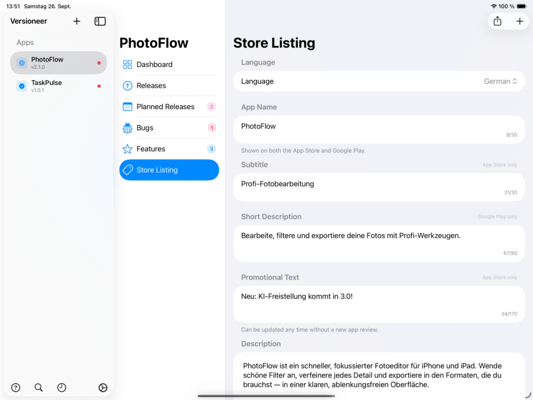Screen dimensions: 533x400
Task: Click the Short Description section label
Action: 271,217
